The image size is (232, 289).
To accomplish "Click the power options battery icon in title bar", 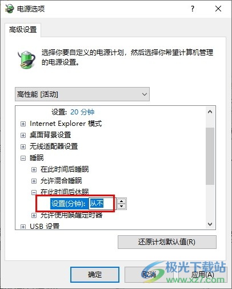I will click(9, 9).
